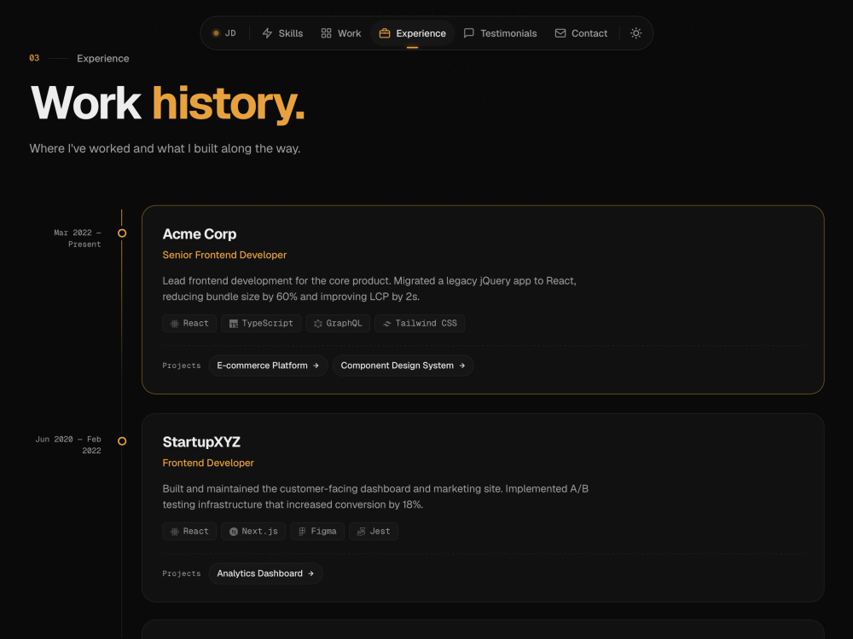853x639 pixels.
Task: Click the GraphQL tag label
Action: point(344,323)
